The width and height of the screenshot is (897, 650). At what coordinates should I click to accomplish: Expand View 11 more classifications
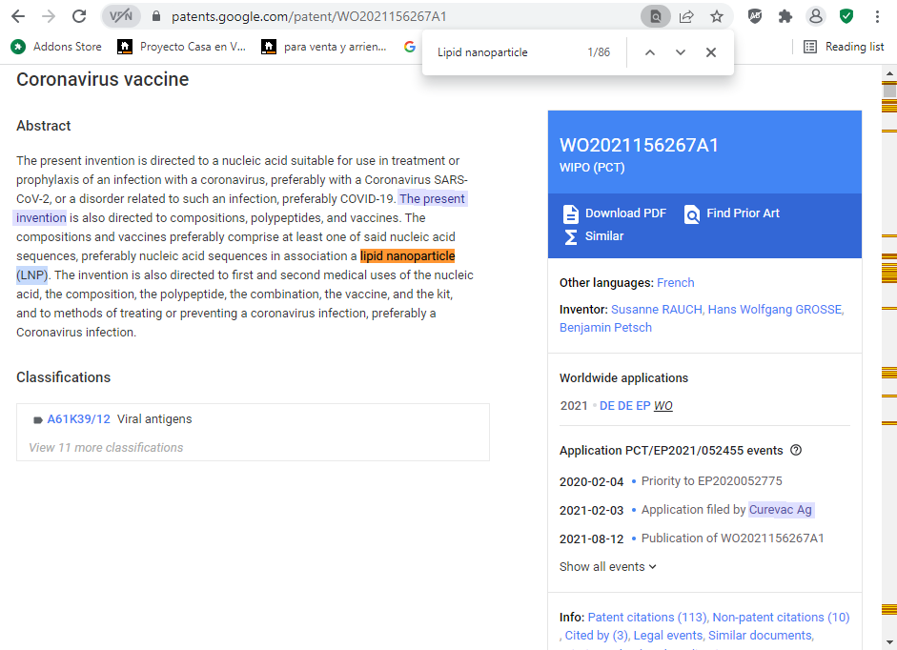[106, 448]
